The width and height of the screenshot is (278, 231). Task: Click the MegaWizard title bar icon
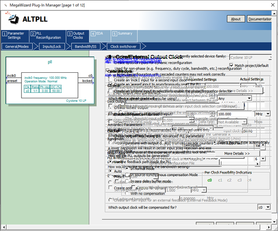pos(5,4)
